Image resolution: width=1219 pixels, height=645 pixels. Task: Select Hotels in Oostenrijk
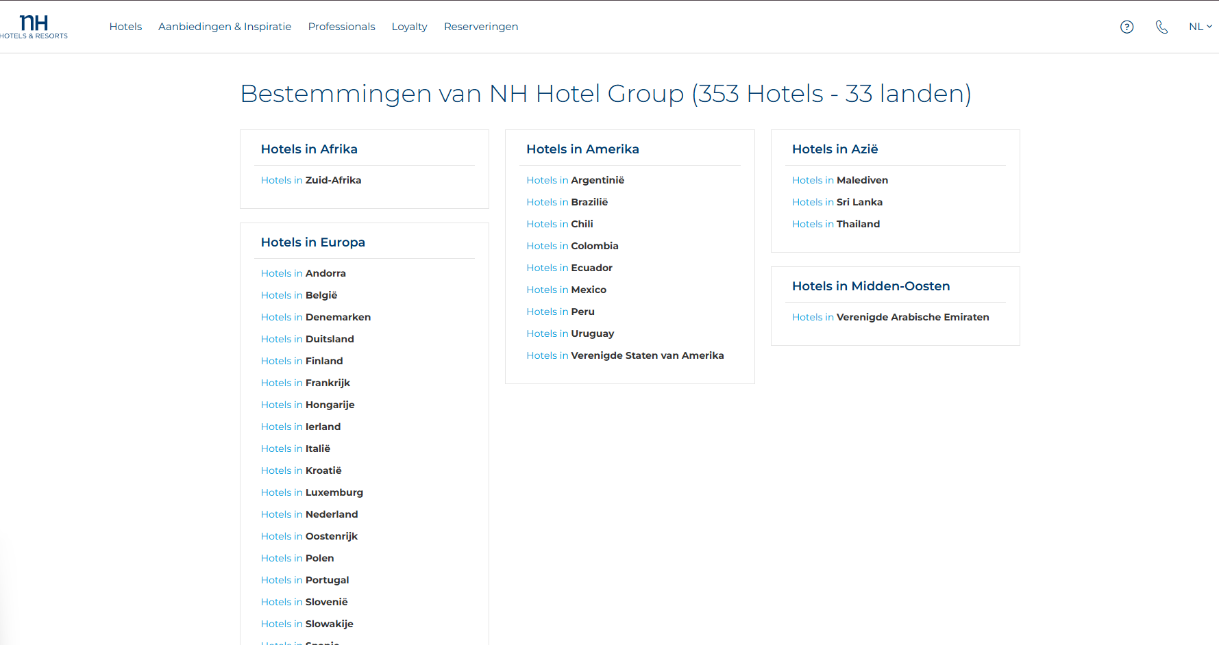(x=310, y=536)
